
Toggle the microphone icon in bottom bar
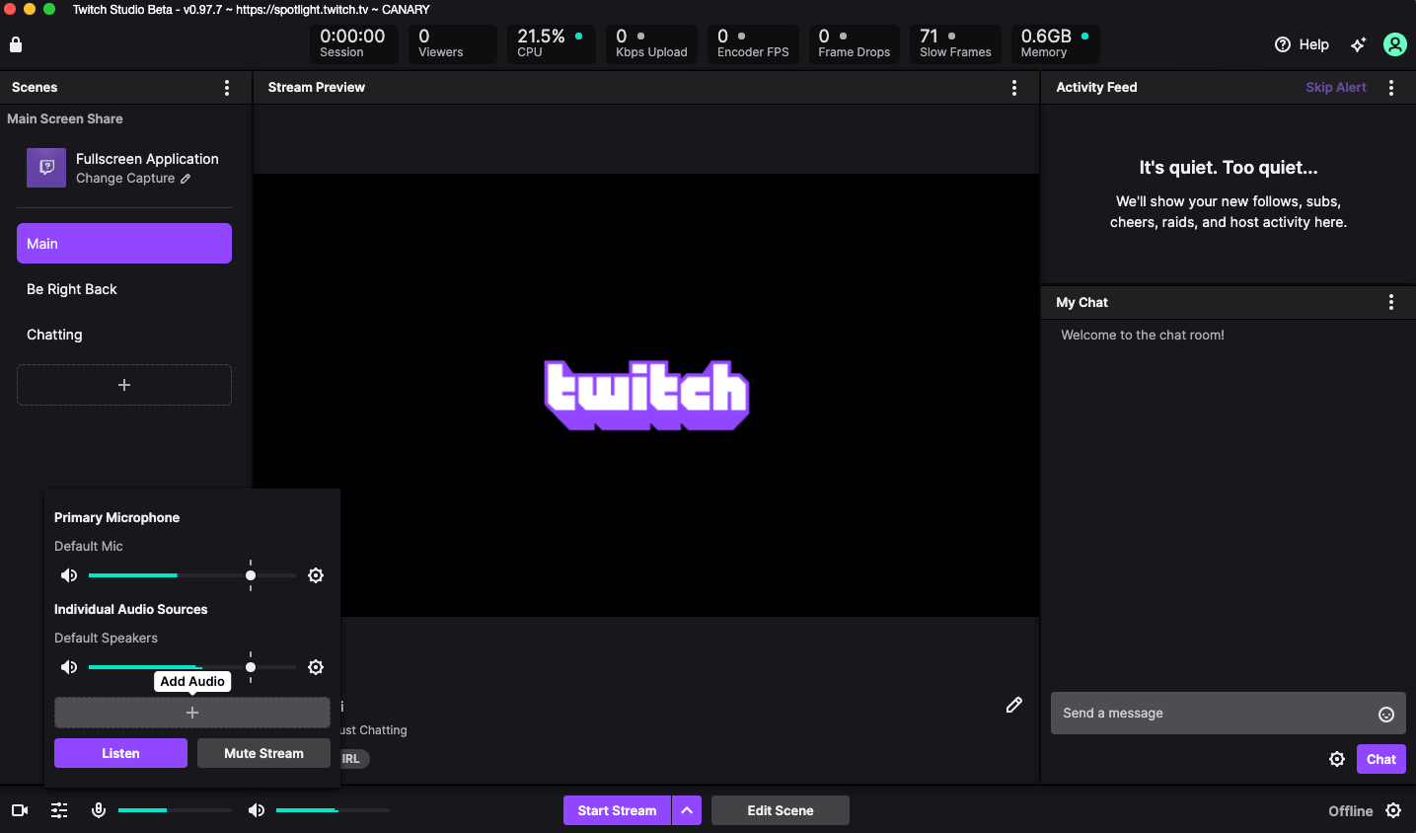pyautogui.click(x=99, y=810)
